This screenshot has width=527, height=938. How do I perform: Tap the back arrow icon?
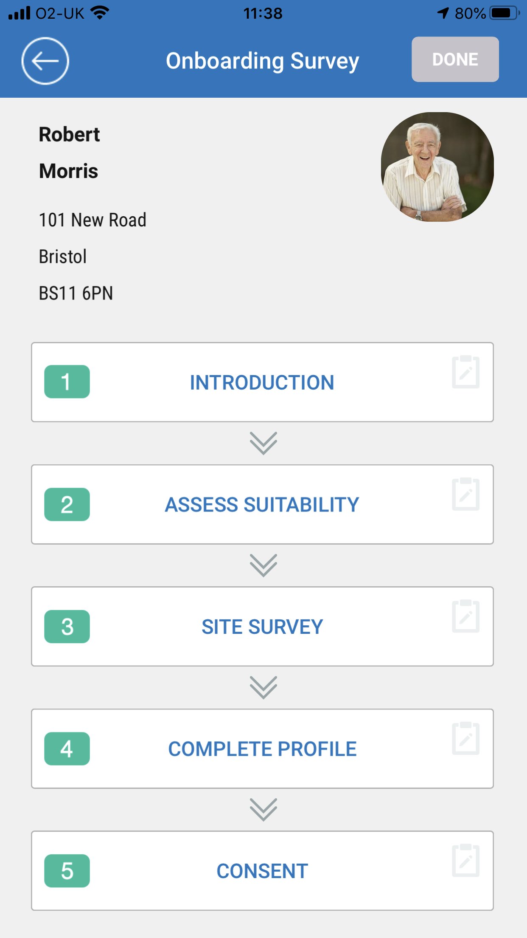click(x=45, y=61)
